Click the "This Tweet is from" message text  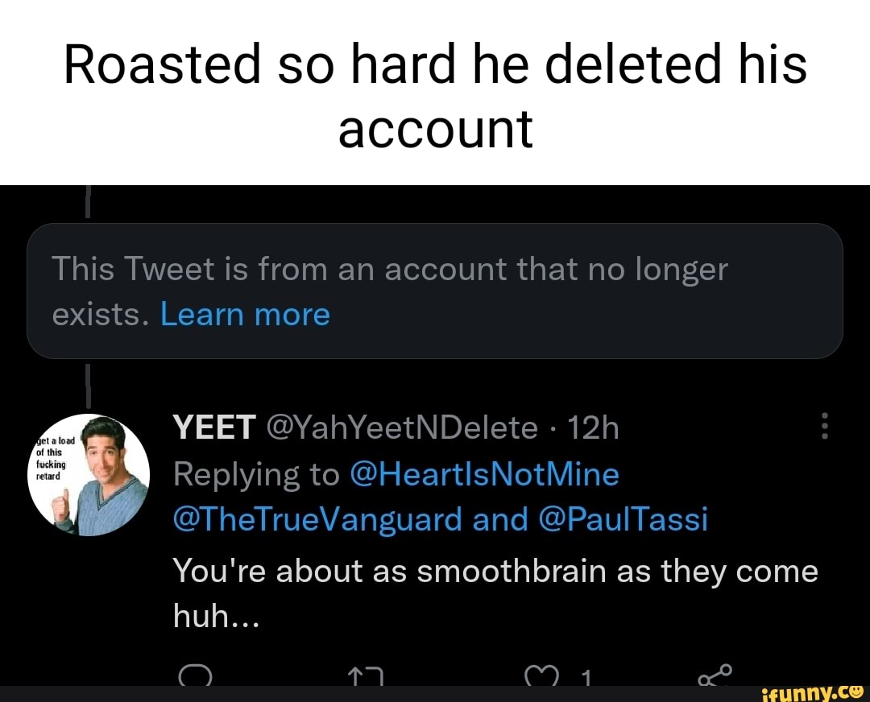click(x=388, y=270)
